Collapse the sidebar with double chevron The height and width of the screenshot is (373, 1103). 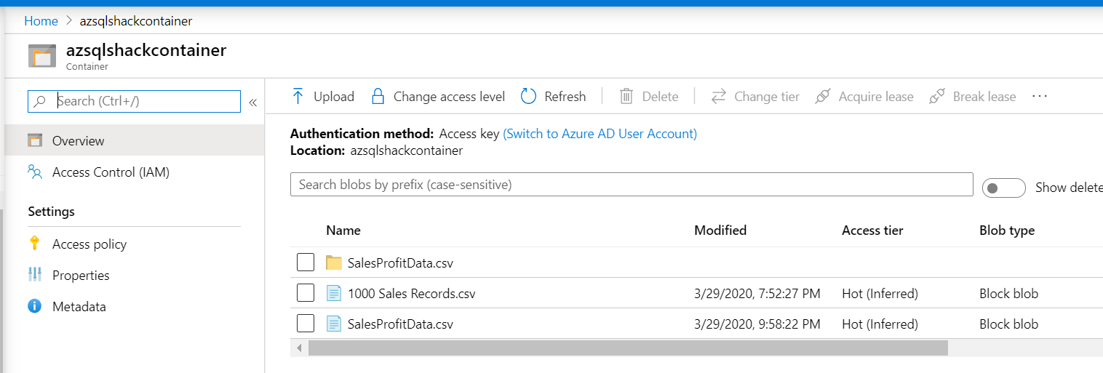click(x=253, y=103)
